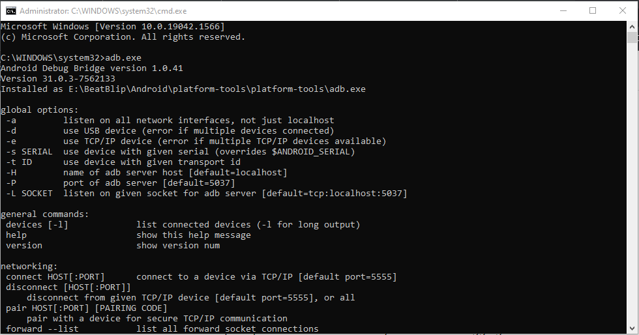Viewport: 639px width, 335px height.
Task: Click the scrollbar up arrow
Action: coord(632,26)
